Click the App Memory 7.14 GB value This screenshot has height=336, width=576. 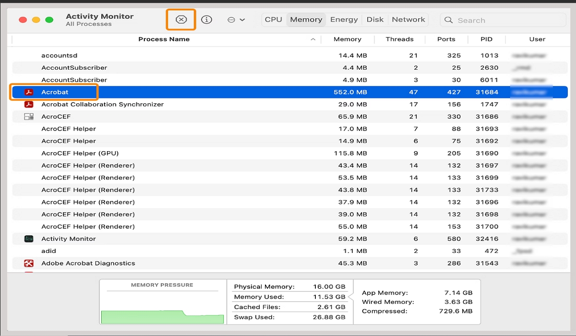tap(459, 292)
